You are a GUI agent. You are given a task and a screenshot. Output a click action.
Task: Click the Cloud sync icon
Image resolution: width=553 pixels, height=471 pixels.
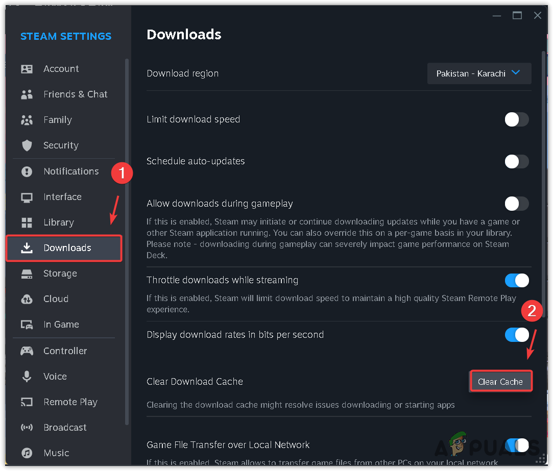point(27,299)
